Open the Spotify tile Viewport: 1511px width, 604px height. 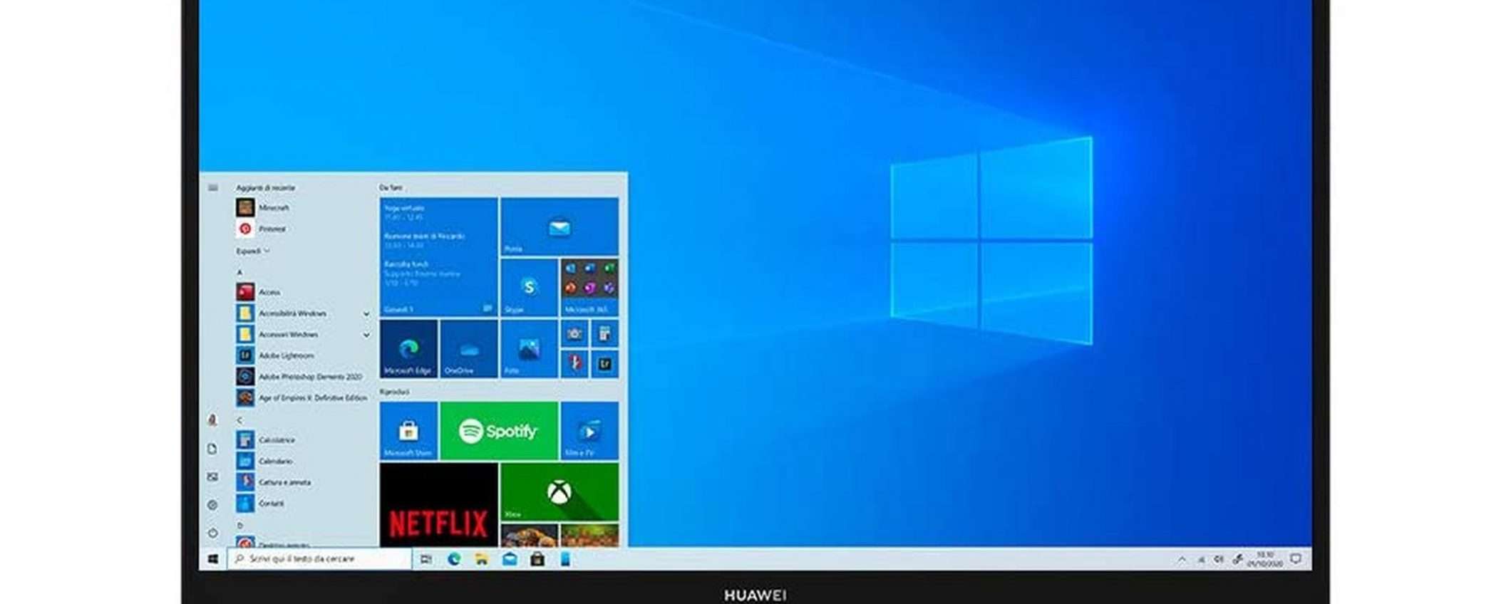[499, 431]
